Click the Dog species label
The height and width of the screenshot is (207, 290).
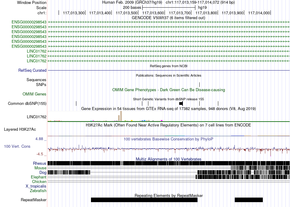[43, 173]
